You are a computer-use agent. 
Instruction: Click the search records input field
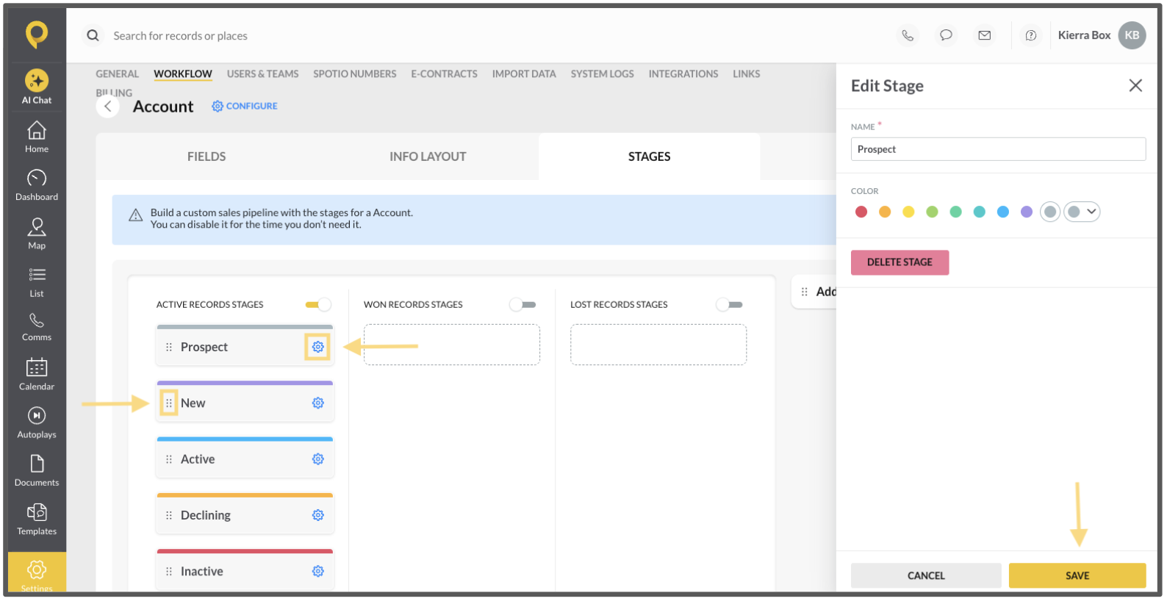tap(180, 36)
